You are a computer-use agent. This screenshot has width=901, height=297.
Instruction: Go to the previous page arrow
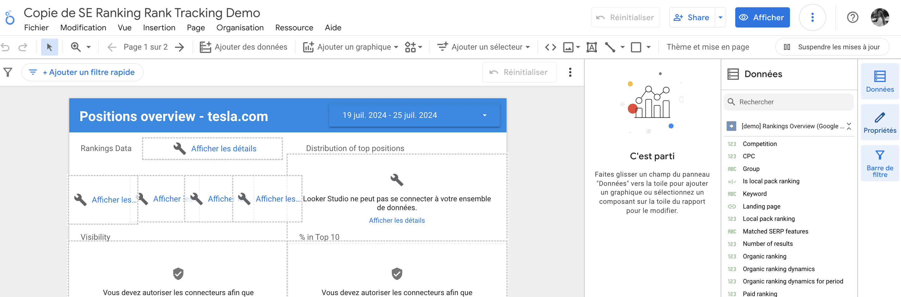112,47
